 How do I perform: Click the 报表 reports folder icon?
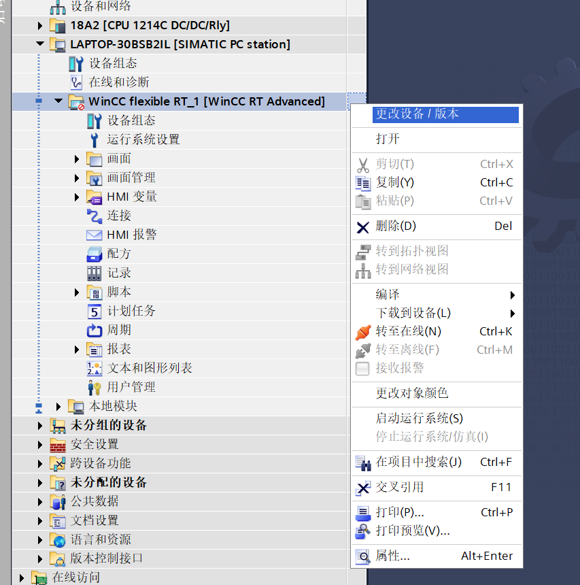(95, 350)
